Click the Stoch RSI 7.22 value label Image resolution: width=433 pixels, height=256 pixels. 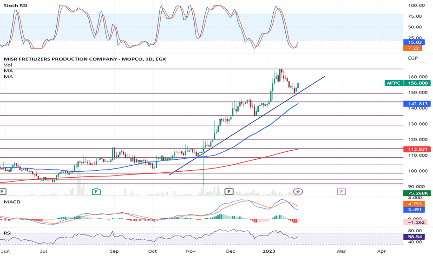pos(413,48)
